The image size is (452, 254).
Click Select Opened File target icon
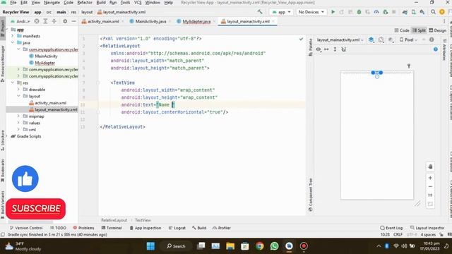pyautogui.click(x=37, y=21)
